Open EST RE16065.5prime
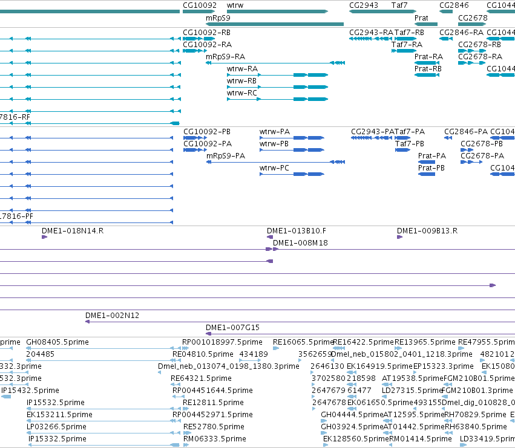The image size is (515, 448). click(303, 342)
